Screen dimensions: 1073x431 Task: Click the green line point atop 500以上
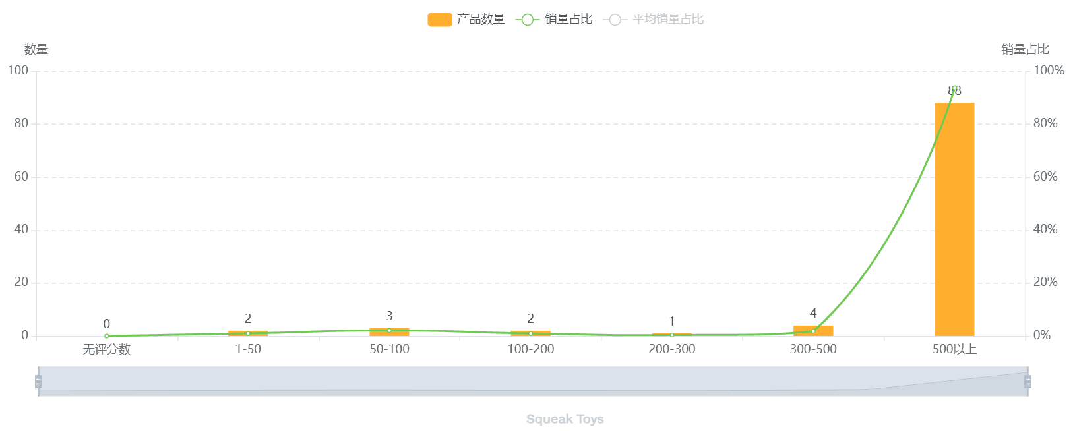[x=954, y=88]
